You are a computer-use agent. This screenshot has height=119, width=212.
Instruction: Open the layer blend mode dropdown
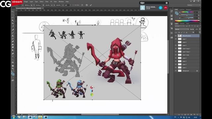[182, 29]
